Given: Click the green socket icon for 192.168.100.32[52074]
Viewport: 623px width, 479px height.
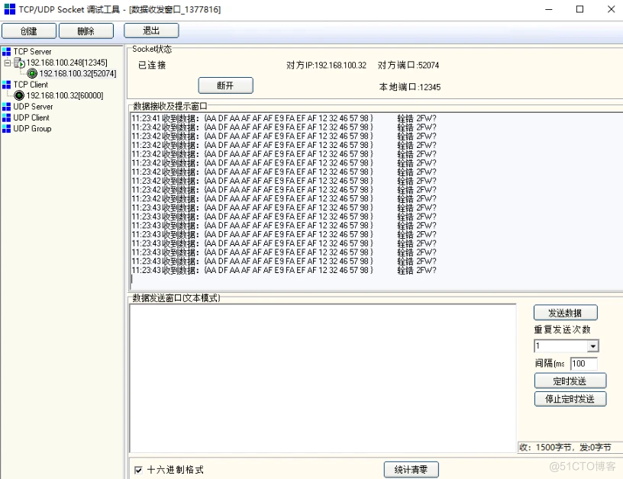Looking at the screenshot, I should click(33, 73).
